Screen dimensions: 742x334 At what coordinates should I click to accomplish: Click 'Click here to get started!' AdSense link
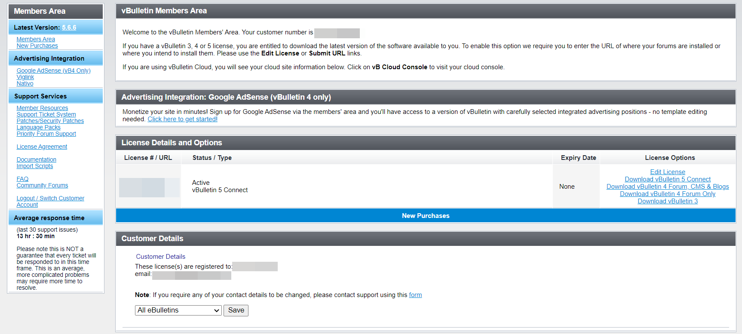coord(182,119)
